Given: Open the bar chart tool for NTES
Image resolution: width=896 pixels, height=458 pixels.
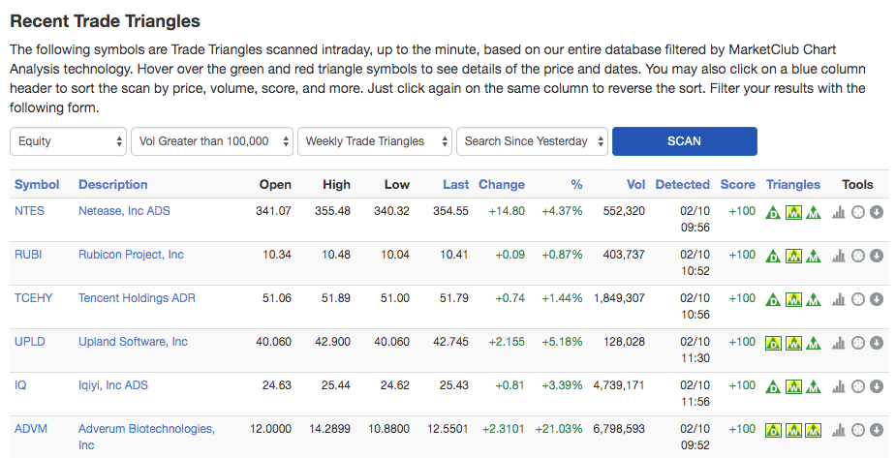Looking at the screenshot, I should (x=838, y=212).
